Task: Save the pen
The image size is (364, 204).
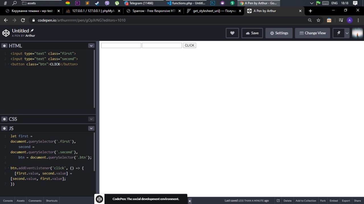Action: [252, 33]
